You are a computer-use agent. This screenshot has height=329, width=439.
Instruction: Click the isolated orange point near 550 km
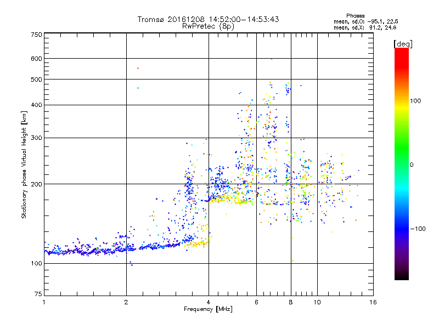138,68
